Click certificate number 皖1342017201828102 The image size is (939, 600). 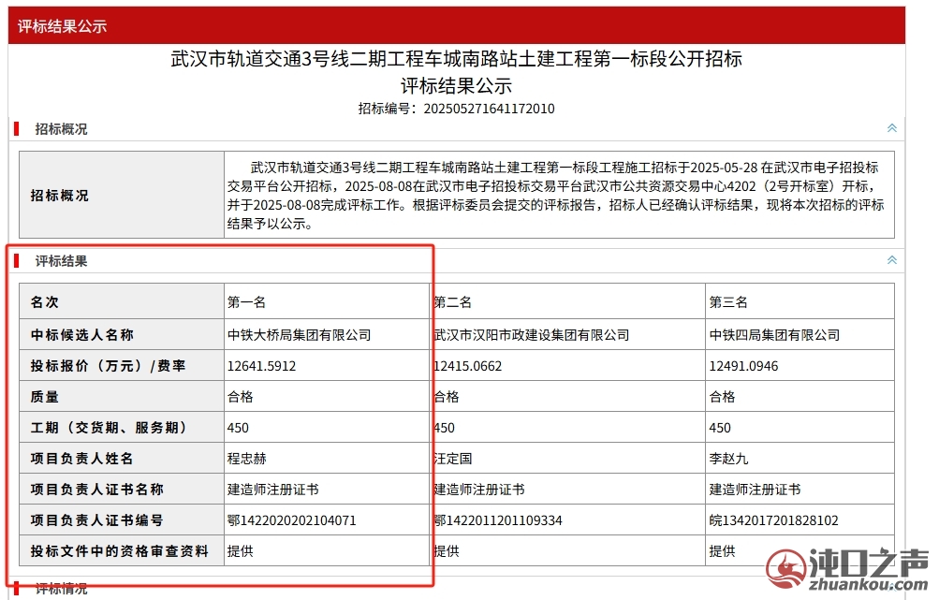click(773, 520)
